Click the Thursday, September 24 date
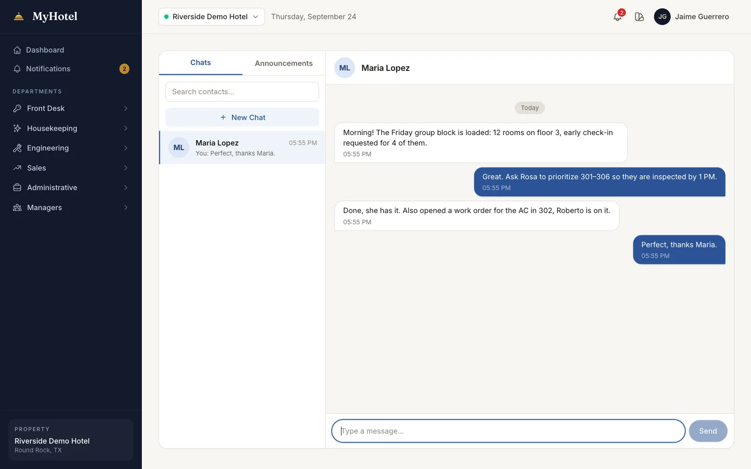The image size is (751, 469). pyautogui.click(x=314, y=17)
